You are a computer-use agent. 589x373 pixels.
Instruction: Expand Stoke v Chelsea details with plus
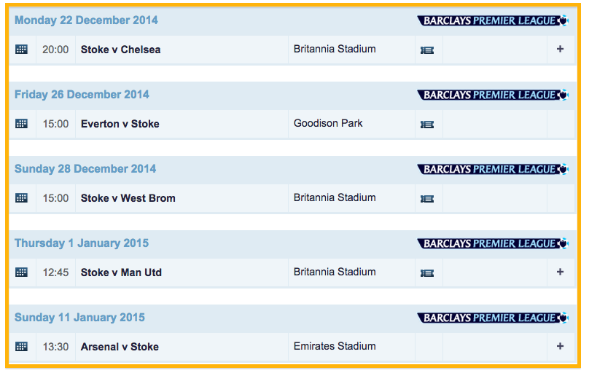point(560,50)
